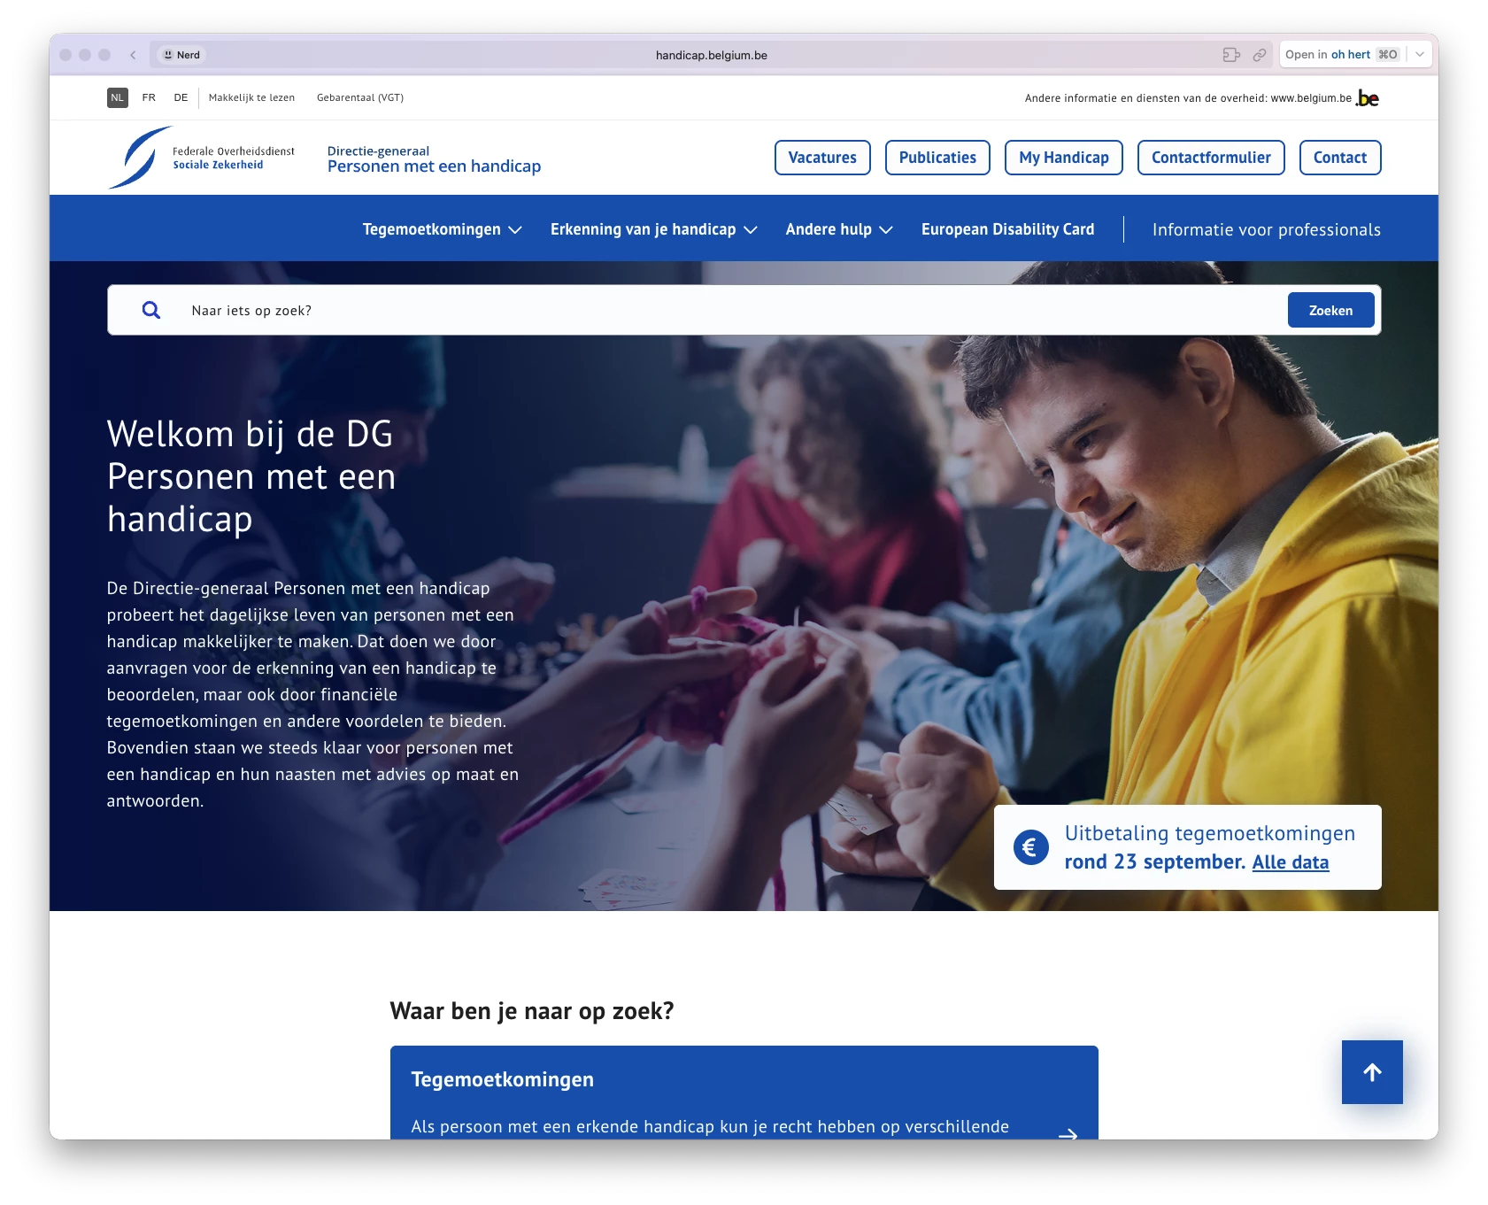1488x1205 pixels.
Task: Click the browser back arrow
Action: [133, 55]
